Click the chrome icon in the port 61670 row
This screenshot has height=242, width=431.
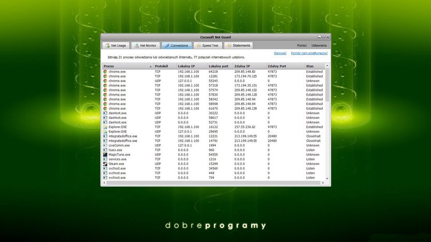[x=105, y=109]
